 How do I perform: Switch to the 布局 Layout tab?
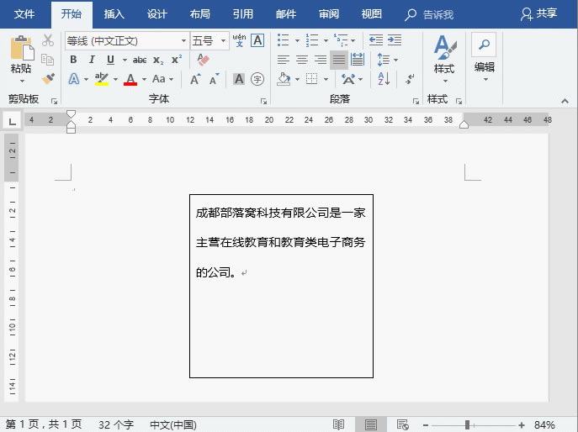pos(199,14)
